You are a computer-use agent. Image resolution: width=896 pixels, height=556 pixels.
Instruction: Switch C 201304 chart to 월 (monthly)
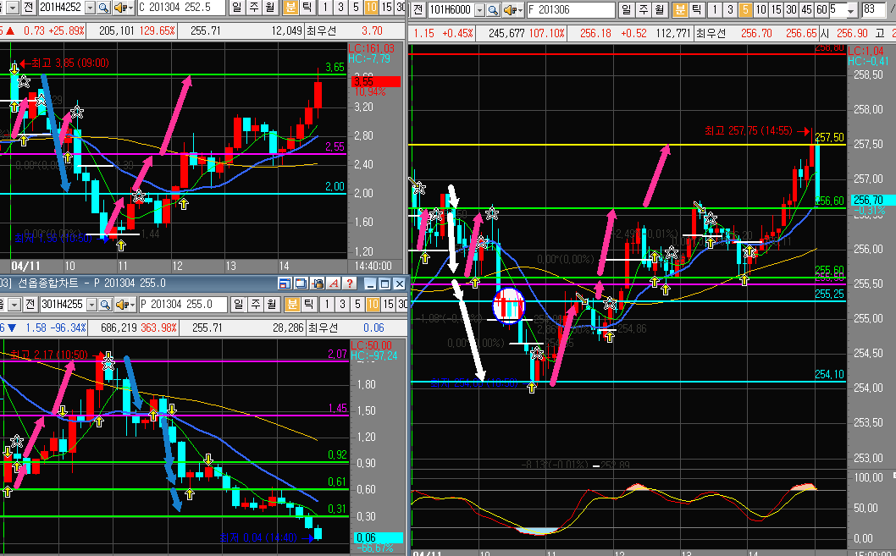click(x=270, y=8)
